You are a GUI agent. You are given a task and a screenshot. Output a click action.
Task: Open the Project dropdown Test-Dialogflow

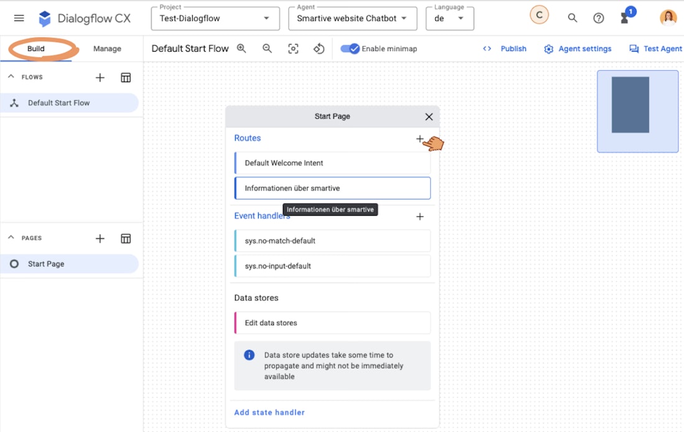click(x=215, y=18)
